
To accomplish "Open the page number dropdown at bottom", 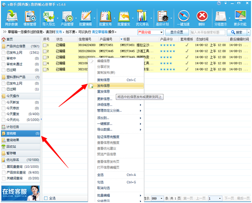I will pos(215,198).
